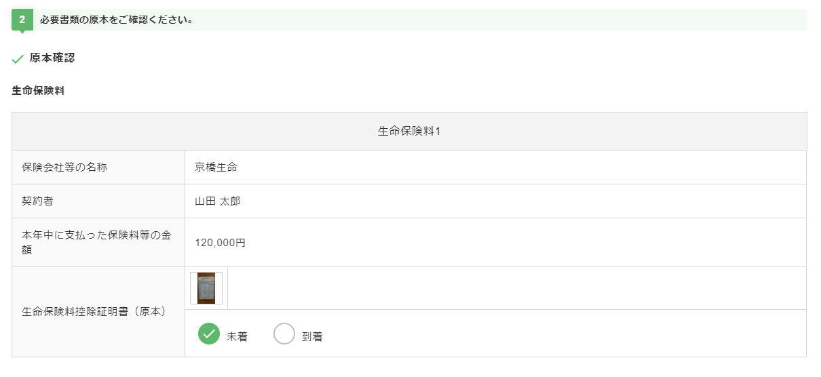Click the 必要書類の原本をご確認ください instruction text

coord(117,20)
